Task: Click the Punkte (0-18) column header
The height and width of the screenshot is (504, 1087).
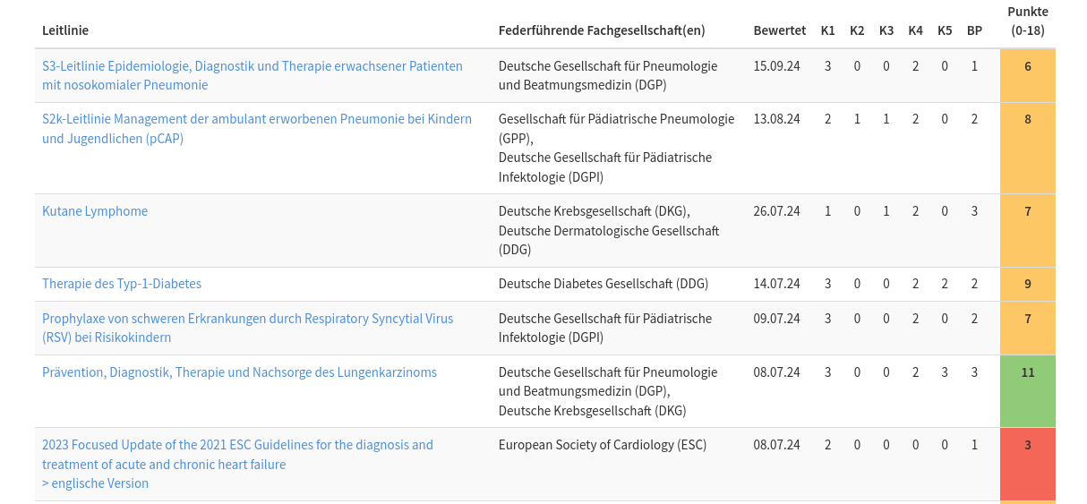Action: pos(1027,21)
